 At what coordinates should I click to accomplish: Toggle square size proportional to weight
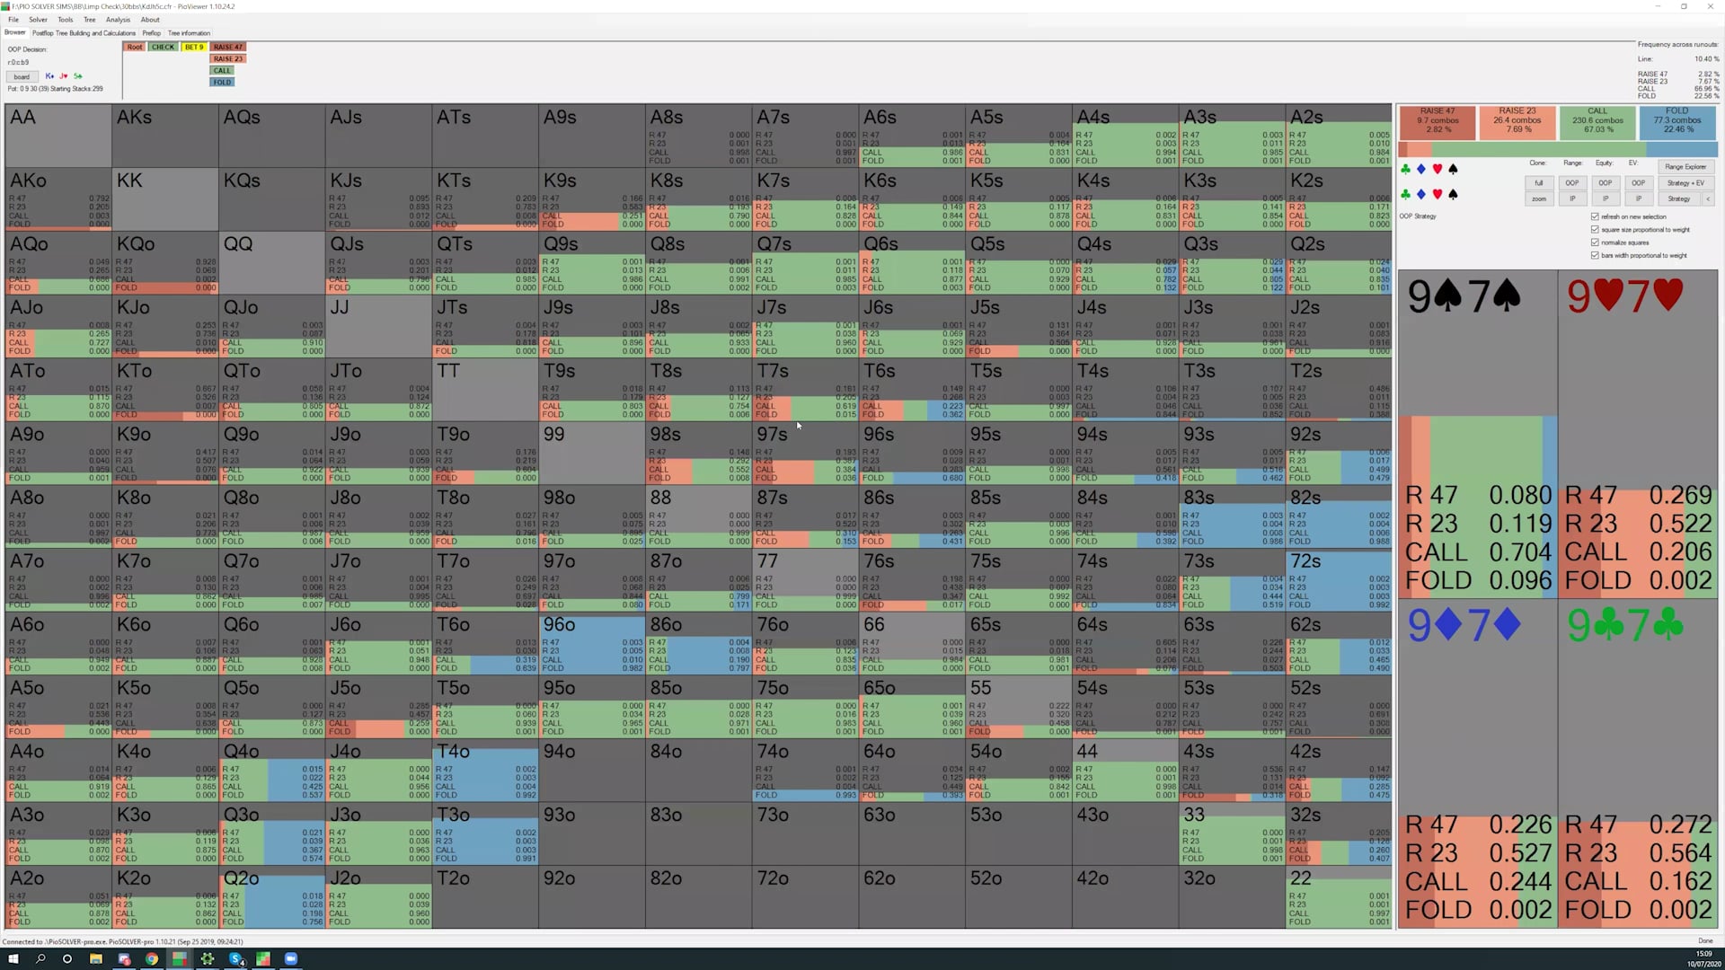pyautogui.click(x=1595, y=230)
